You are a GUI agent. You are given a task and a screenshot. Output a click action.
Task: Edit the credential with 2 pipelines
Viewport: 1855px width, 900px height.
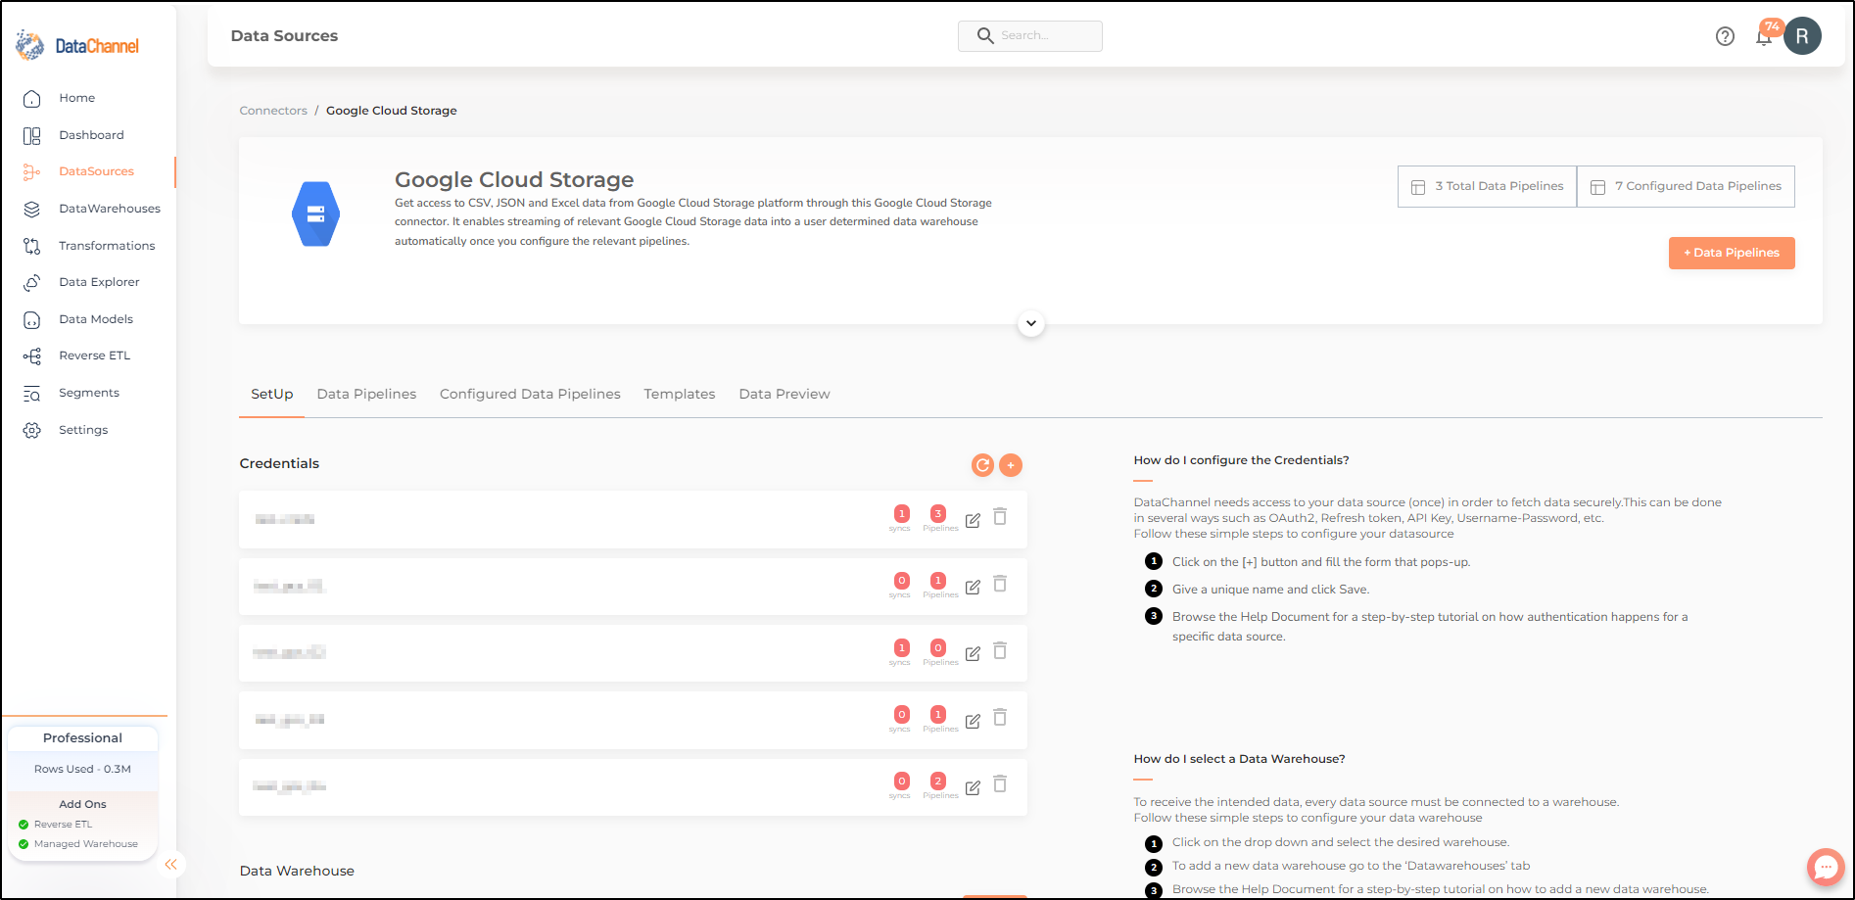point(973,787)
